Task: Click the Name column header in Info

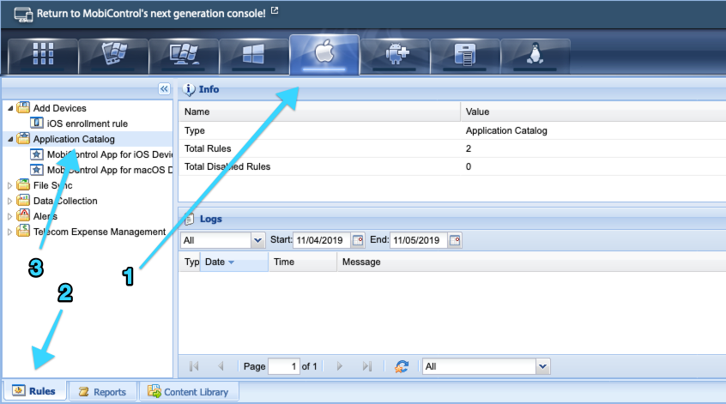Action: coord(319,112)
